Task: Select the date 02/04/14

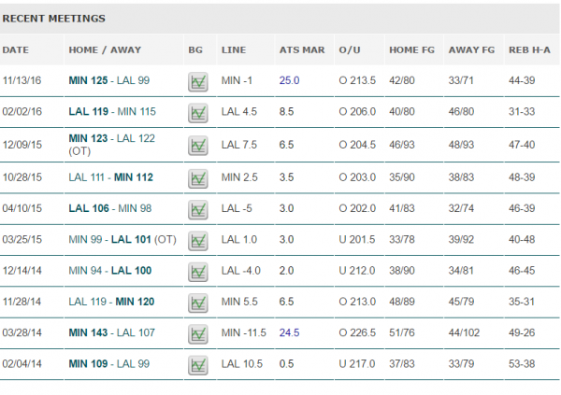Action: pyautogui.click(x=22, y=364)
